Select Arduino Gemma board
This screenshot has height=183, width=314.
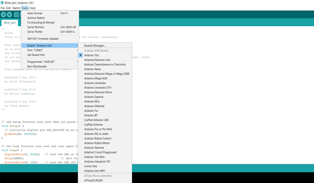coord(105,148)
